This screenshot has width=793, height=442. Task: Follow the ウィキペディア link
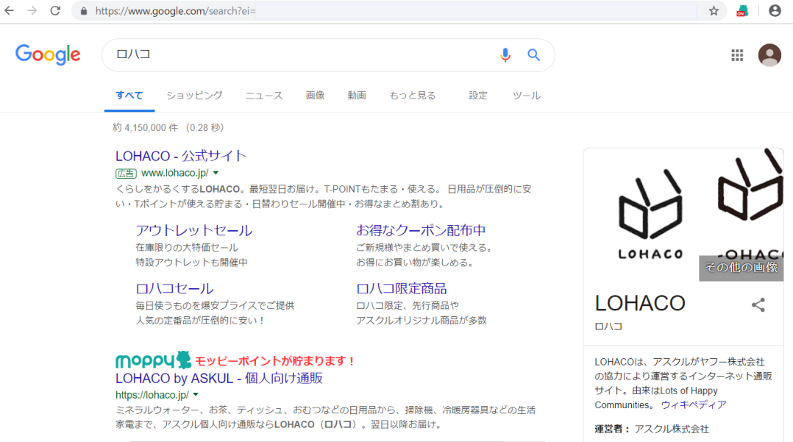694,405
